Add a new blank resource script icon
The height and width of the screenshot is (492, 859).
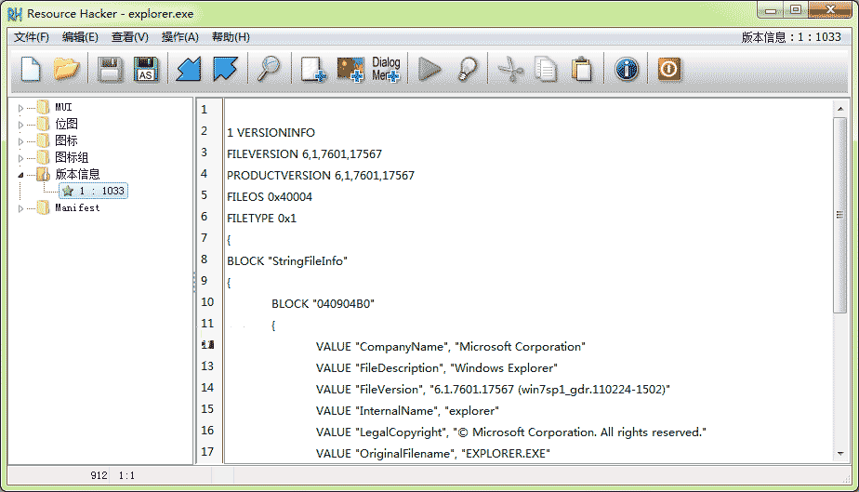[313, 70]
